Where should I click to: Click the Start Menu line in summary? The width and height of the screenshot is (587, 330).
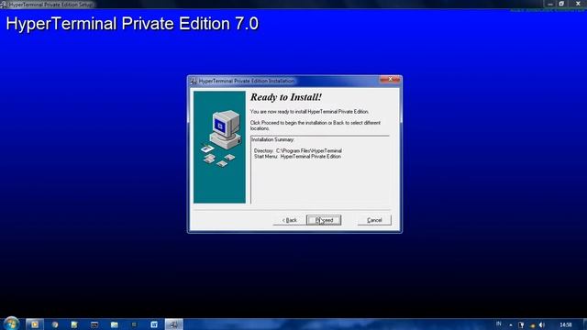tap(297, 157)
